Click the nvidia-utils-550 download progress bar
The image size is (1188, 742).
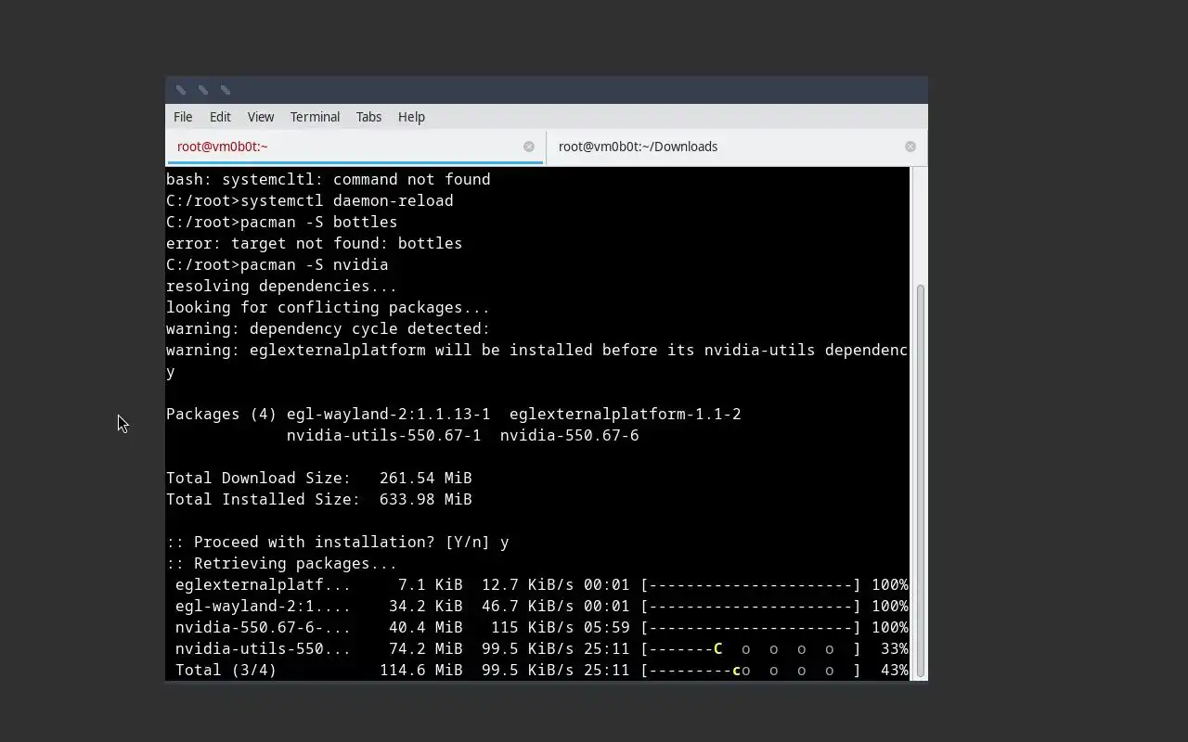tap(750, 649)
